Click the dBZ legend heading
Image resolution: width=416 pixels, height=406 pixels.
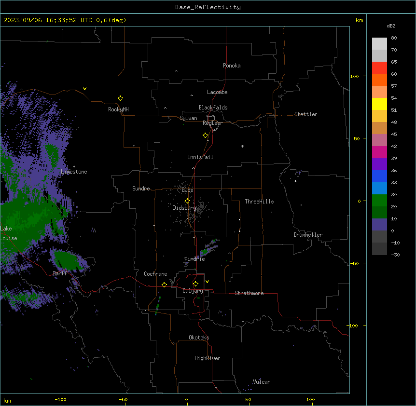coord(391,26)
